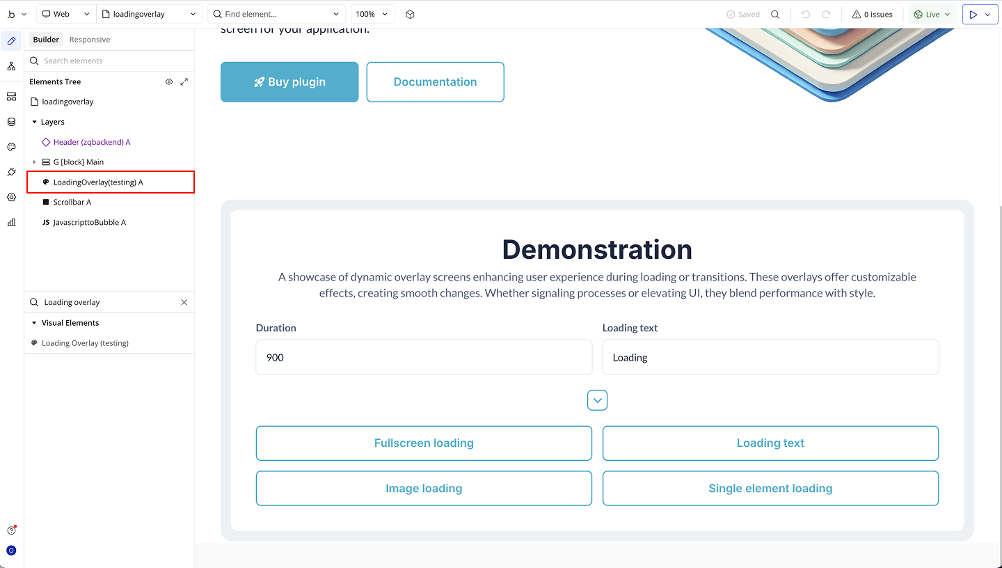Switch to the Responsive tab
1002x568 pixels.
click(90, 40)
